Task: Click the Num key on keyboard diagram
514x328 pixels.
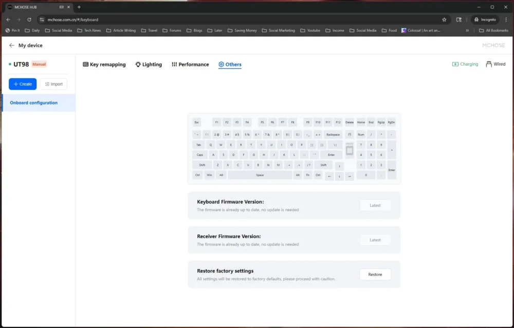Action: pyautogui.click(x=361, y=134)
